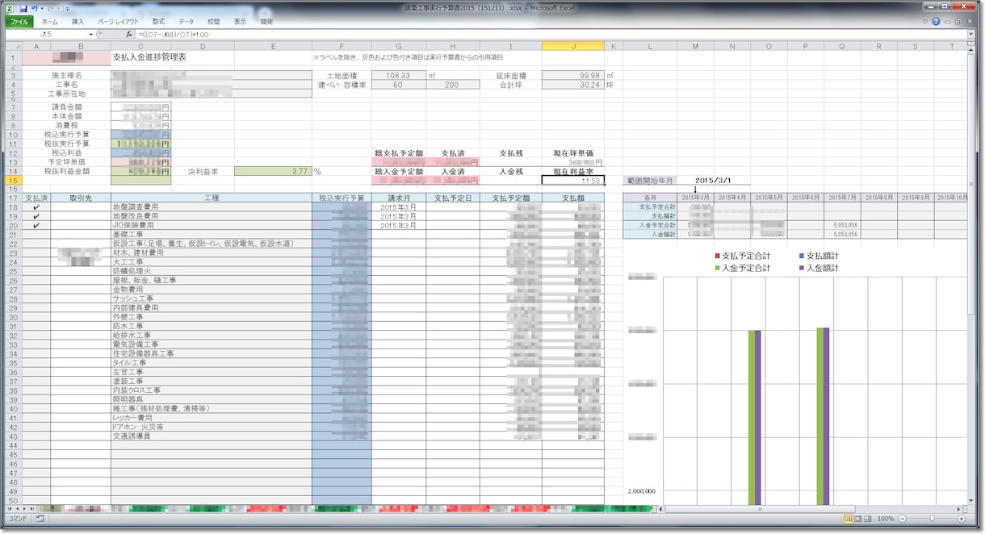Click the zoom out minus button

(903, 519)
